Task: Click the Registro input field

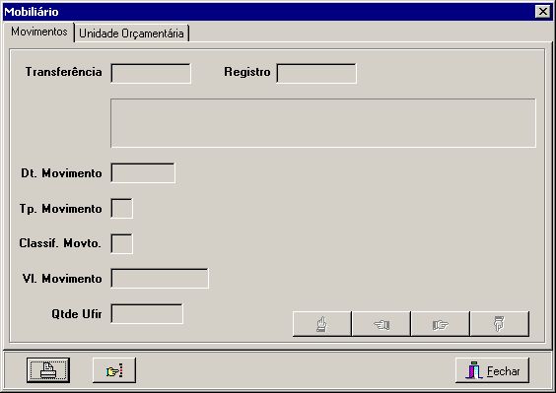Action: click(316, 74)
